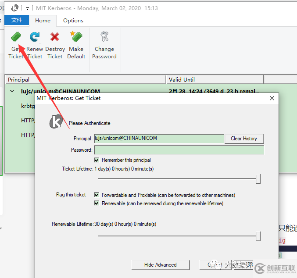Open Change Password keys icon
297x278 pixels.
[x=104, y=36]
